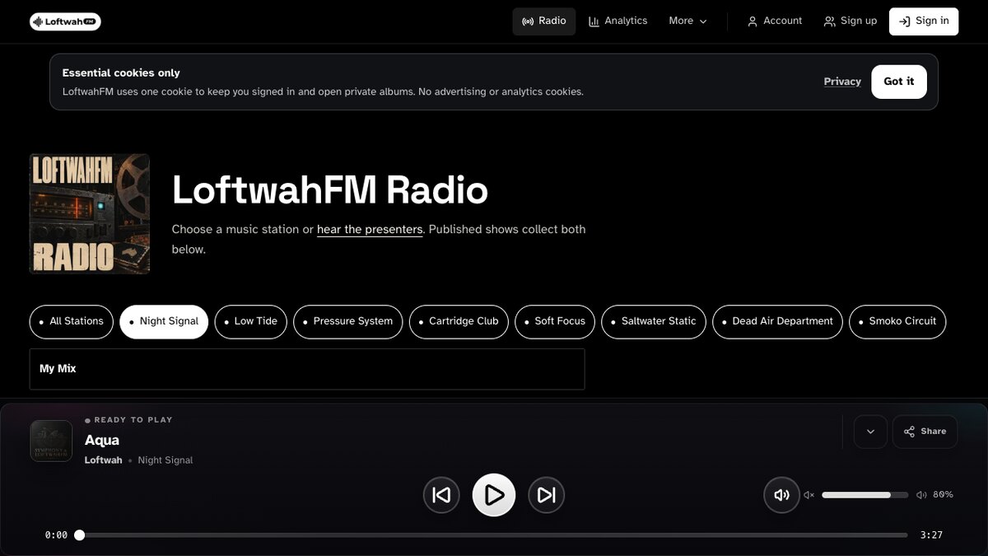The image size is (988, 556).
Task: Select the Smoko Circuit station
Action: point(898,321)
